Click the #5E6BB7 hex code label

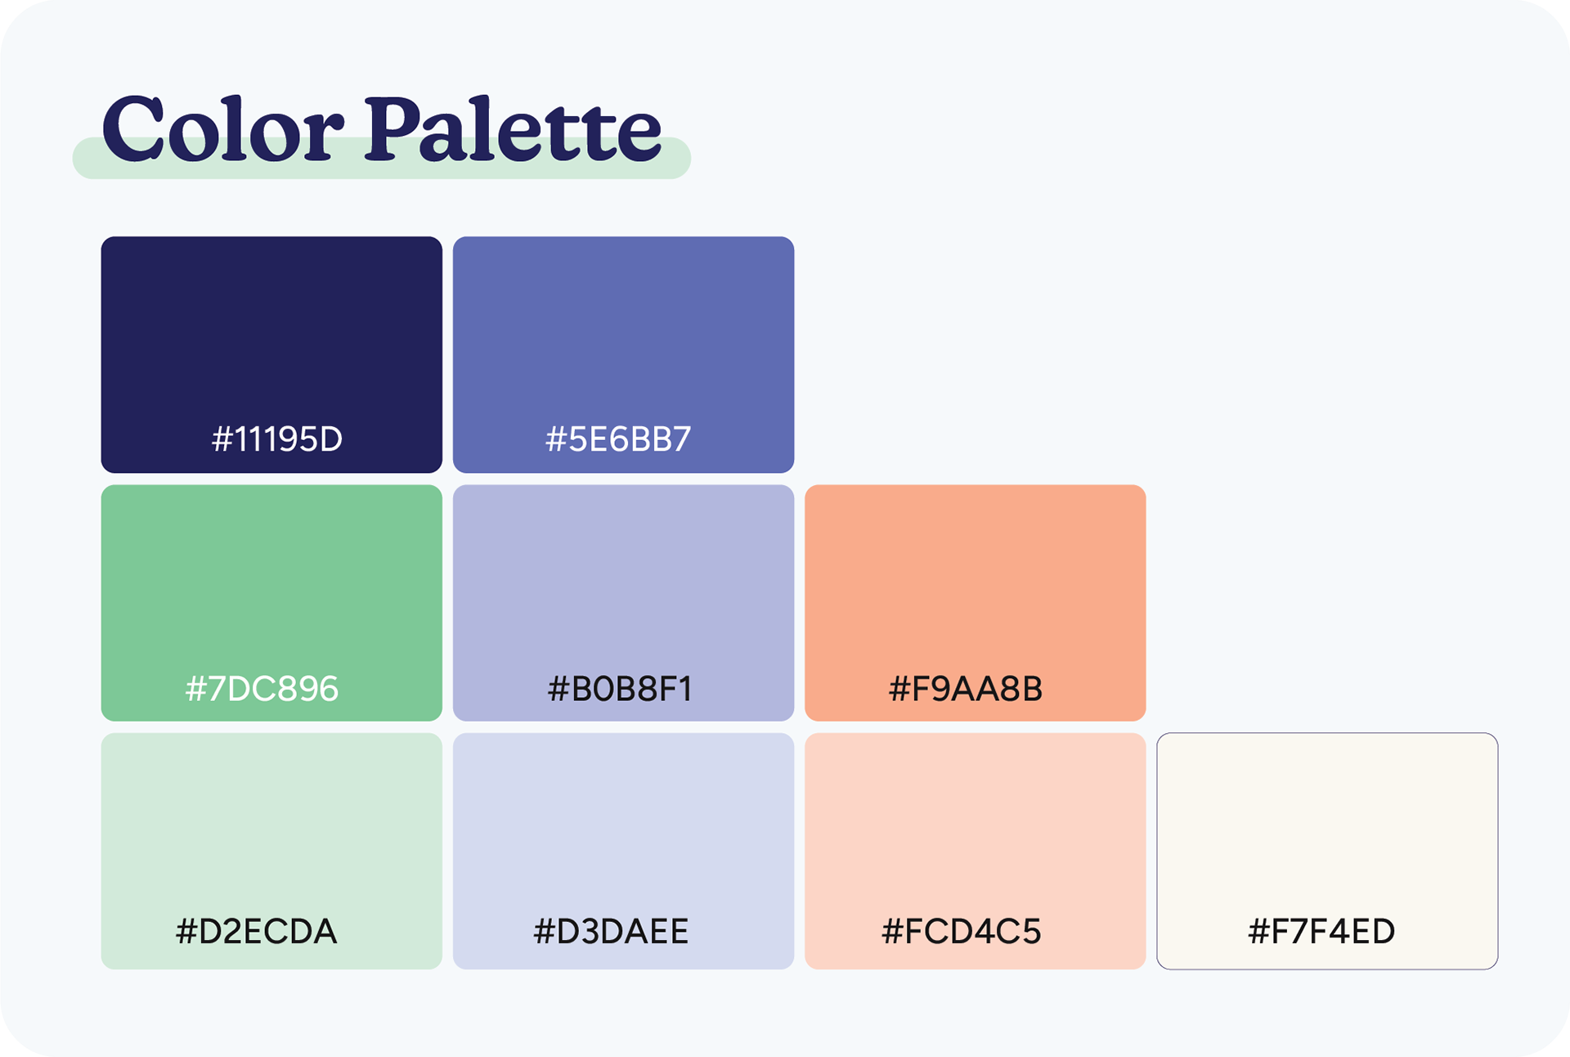(618, 439)
